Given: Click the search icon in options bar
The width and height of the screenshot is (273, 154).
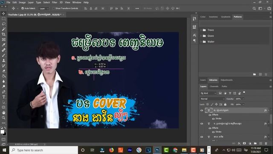Looking at the screenshot, I should tap(254, 9).
